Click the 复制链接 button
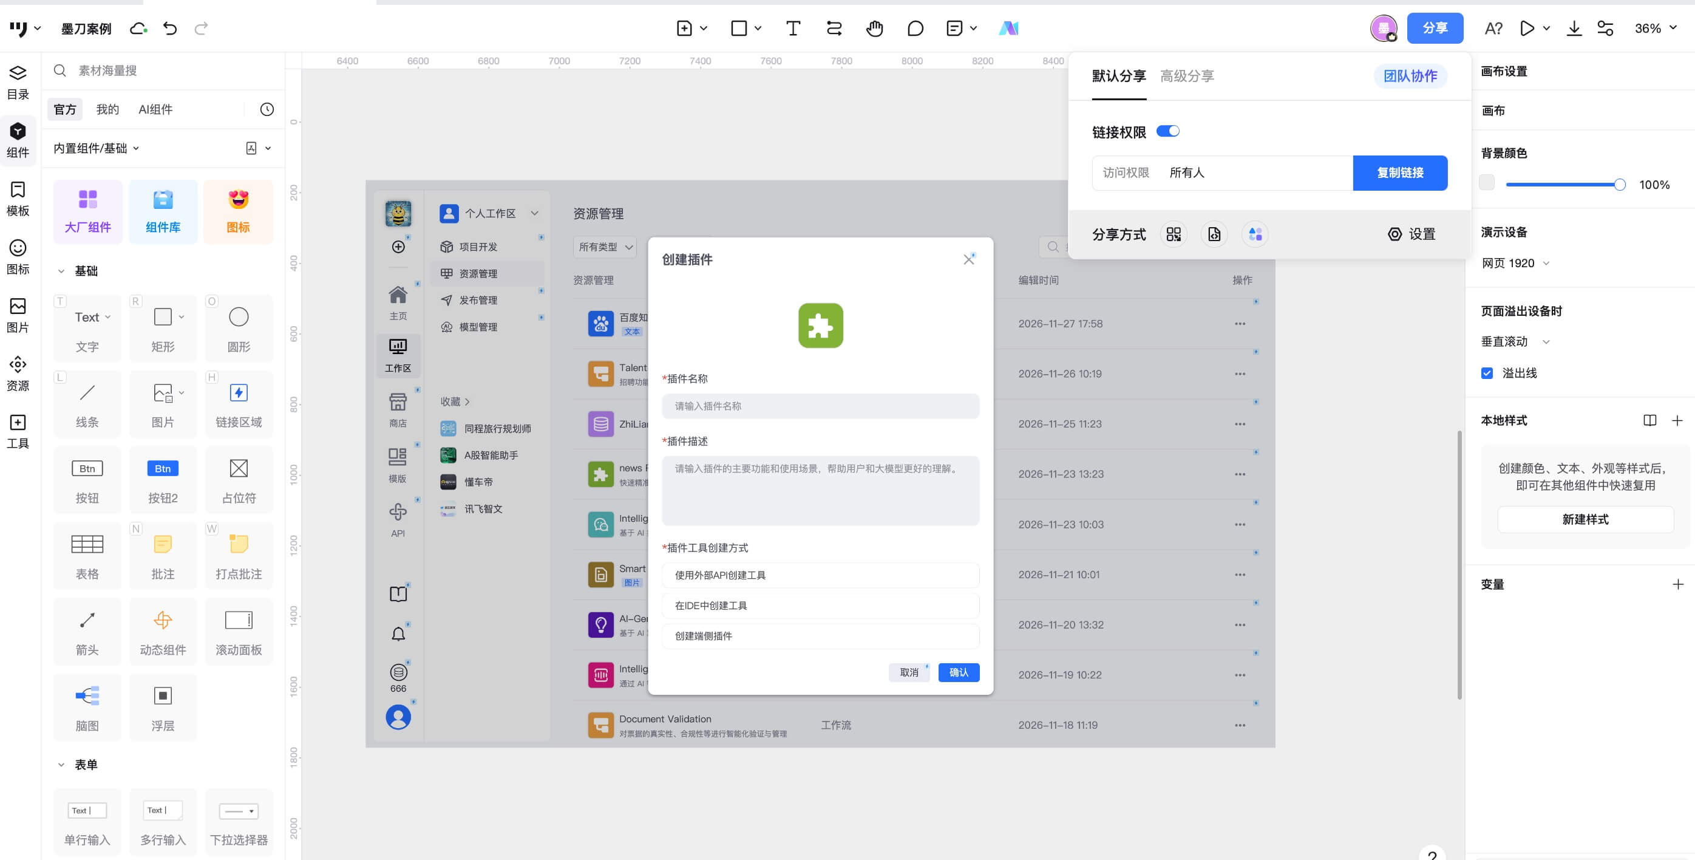Image resolution: width=1695 pixels, height=860 pixels. 1399,173
